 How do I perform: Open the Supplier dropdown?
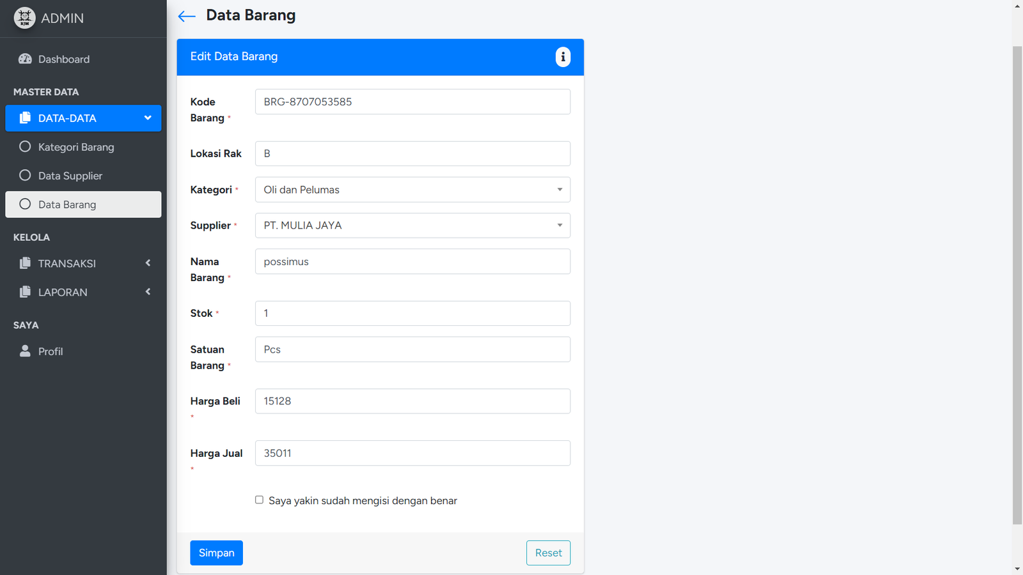[412, 226]
